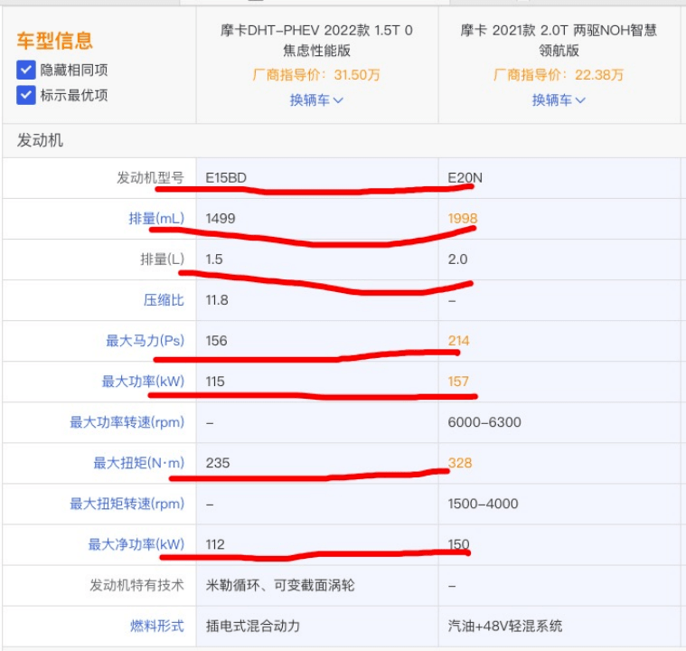Click the 115 max power value
This screenshot has width=686, height=651.
[215, 382]
